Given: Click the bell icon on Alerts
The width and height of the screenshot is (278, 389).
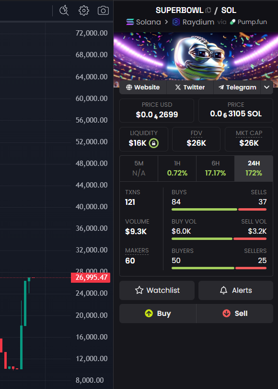Looking at the screenshot, I should [223, 290].
